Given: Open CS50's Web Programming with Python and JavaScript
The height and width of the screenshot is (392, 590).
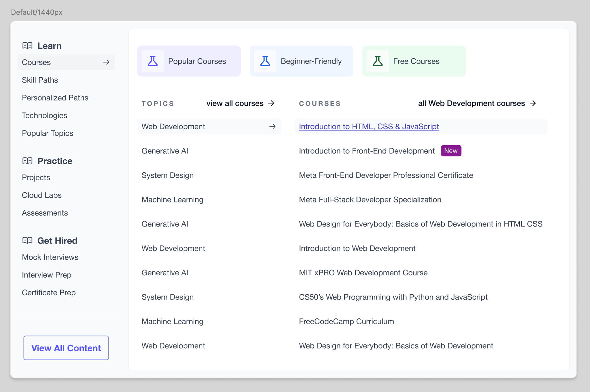Looking at the screenshot, I should click(393, 297).
